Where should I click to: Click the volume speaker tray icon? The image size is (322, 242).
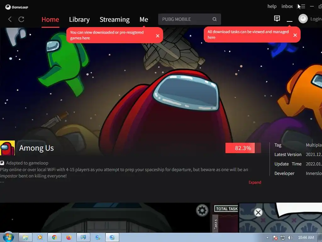(290, 238)
